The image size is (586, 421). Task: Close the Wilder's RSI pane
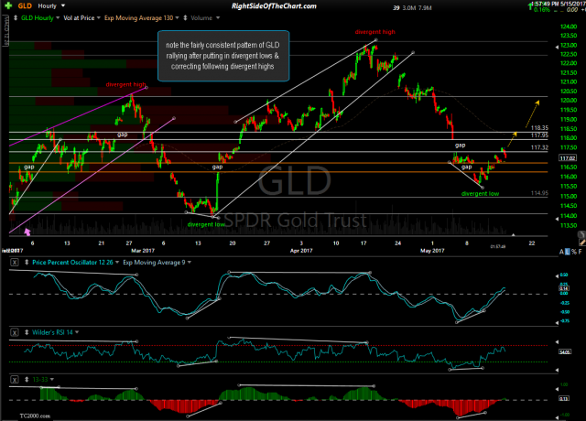[15, 332]
